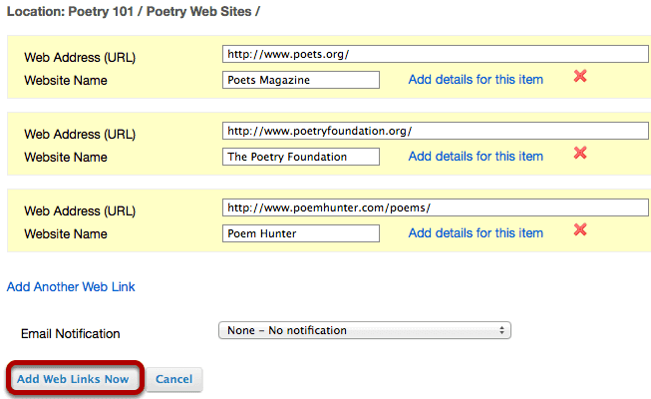Add details for Poets Magazine item

[476, 80]
